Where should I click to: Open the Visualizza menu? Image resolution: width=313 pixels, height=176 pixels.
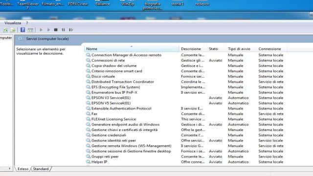pos(13,23)
